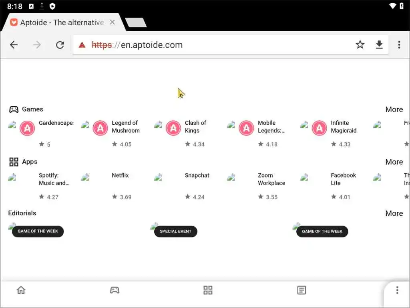Image resolution: width=410 pixels, height=308 pixels.
Task: Open the bottom bar three-dot overflow menu
Action: tap(397, 290)
